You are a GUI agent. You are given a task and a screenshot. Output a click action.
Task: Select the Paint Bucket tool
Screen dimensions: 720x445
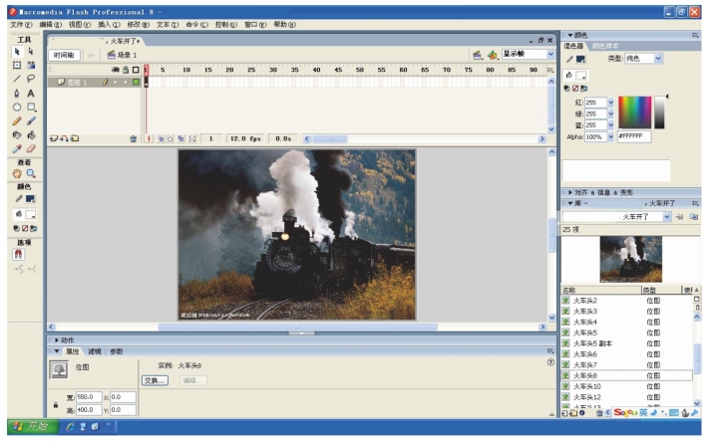pyautogui.click(x=31, y=134)
